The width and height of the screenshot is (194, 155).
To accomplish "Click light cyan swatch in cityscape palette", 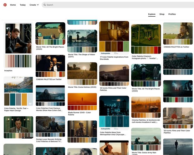I will tap(102, 122).
